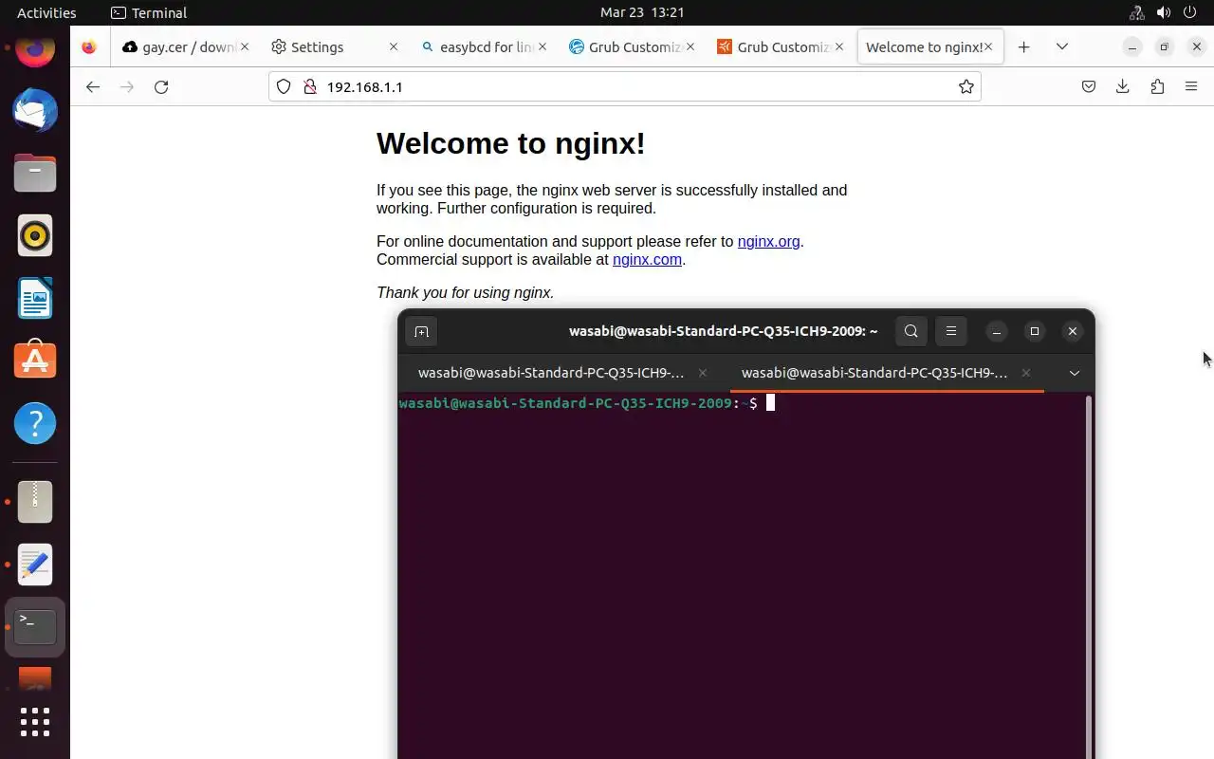Open the terminal hamburger menu
The image size is (1214, 759).
[x=951, y=331]
